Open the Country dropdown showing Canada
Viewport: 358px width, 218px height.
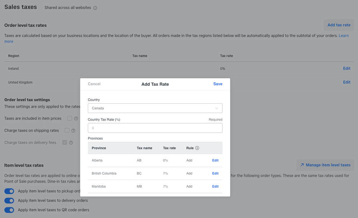[x=155, y=108]
